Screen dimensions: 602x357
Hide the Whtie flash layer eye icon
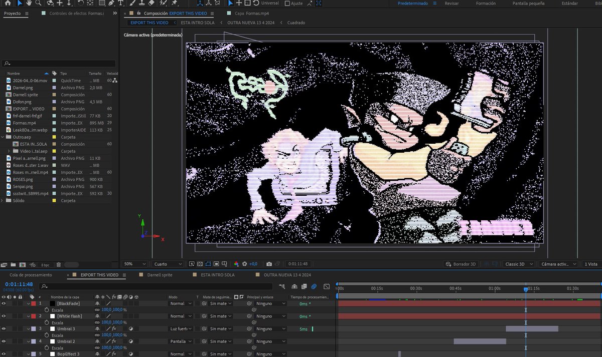(4, 316)
